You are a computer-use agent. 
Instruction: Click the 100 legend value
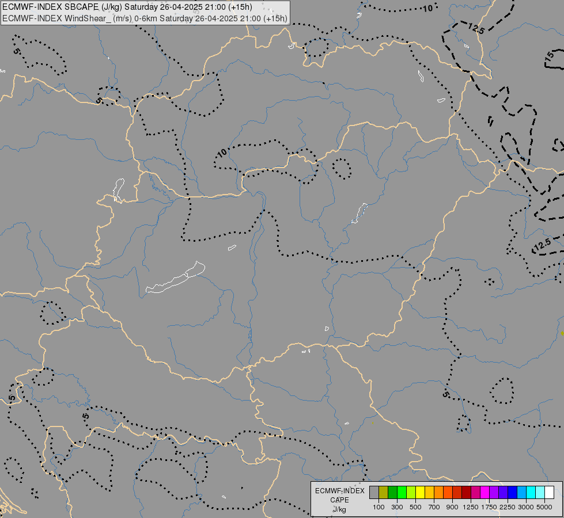(378, 507)
